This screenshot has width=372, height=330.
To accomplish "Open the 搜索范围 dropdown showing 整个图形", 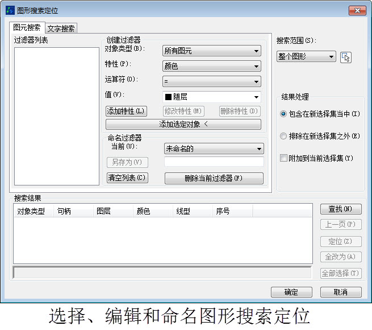I will click(307, 57).
